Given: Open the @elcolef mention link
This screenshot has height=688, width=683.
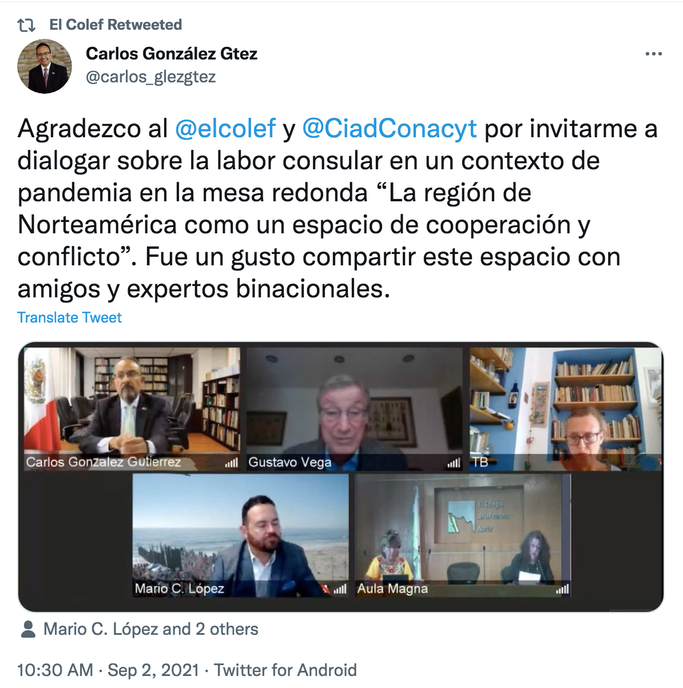Looking at the screenshot, I should coord(225,129).
